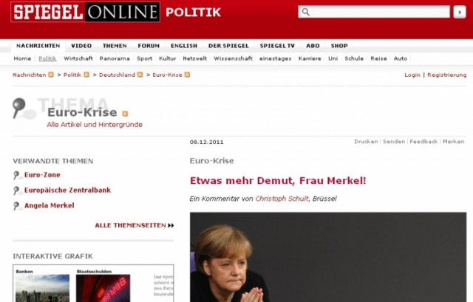This screenshot has width=473, height=302.
Task: Click the Login link
Action: pyautogui.click(x=412, y=75)
